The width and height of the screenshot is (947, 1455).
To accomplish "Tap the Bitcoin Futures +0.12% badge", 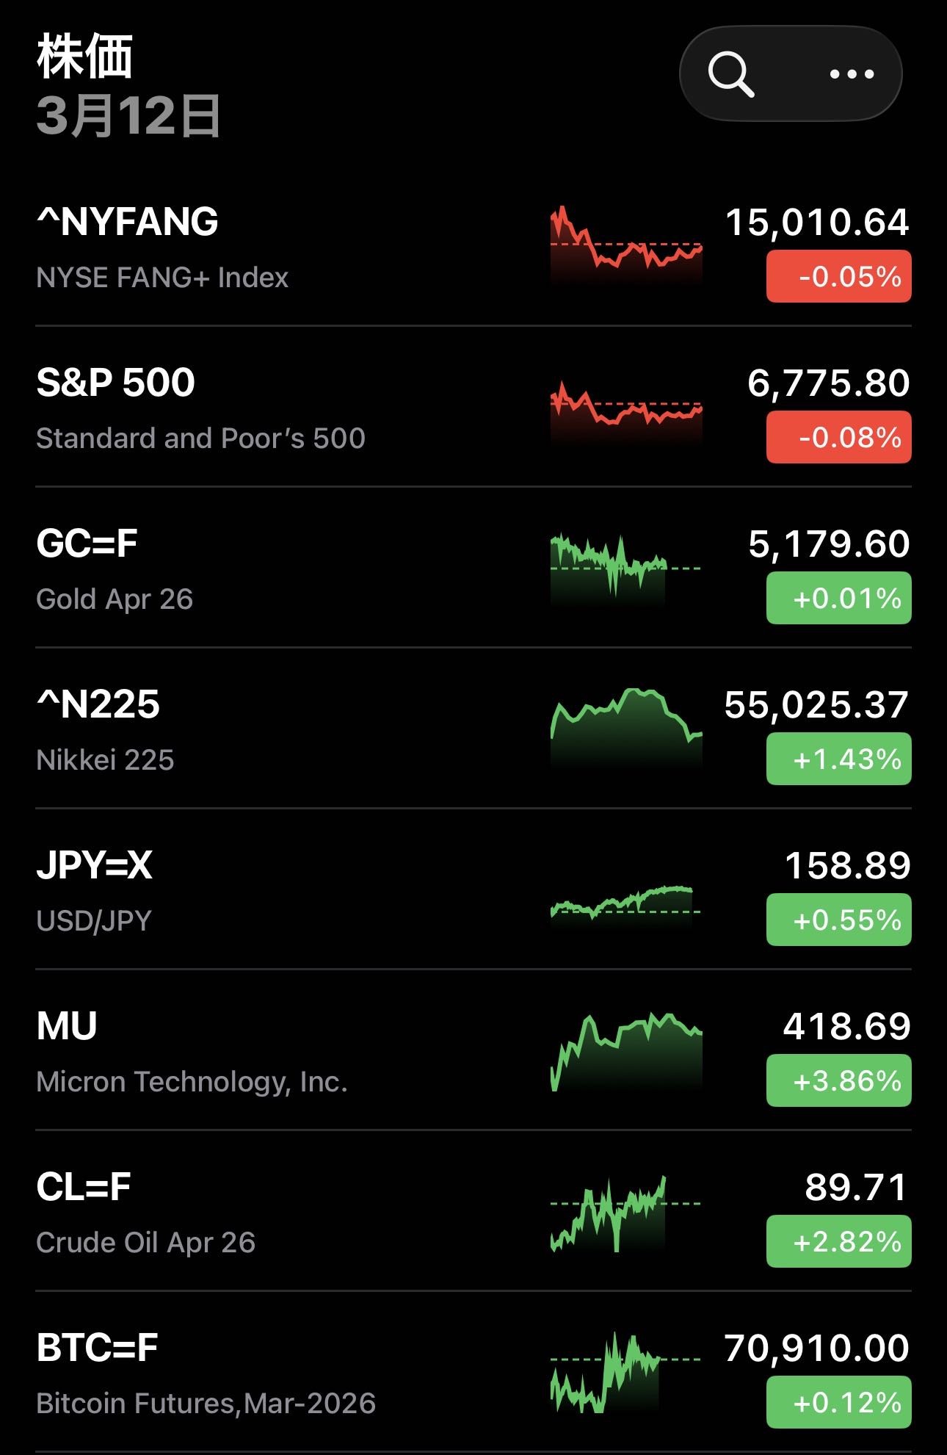I will point(838,1403).
